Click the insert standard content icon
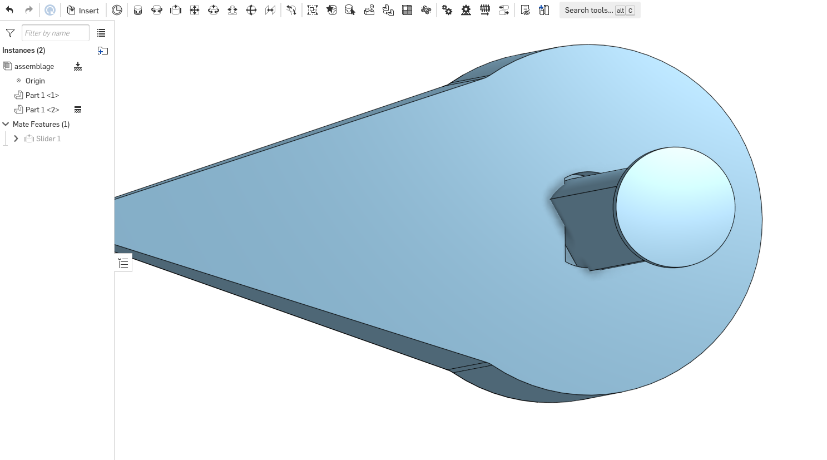 [x=544, y=10]
